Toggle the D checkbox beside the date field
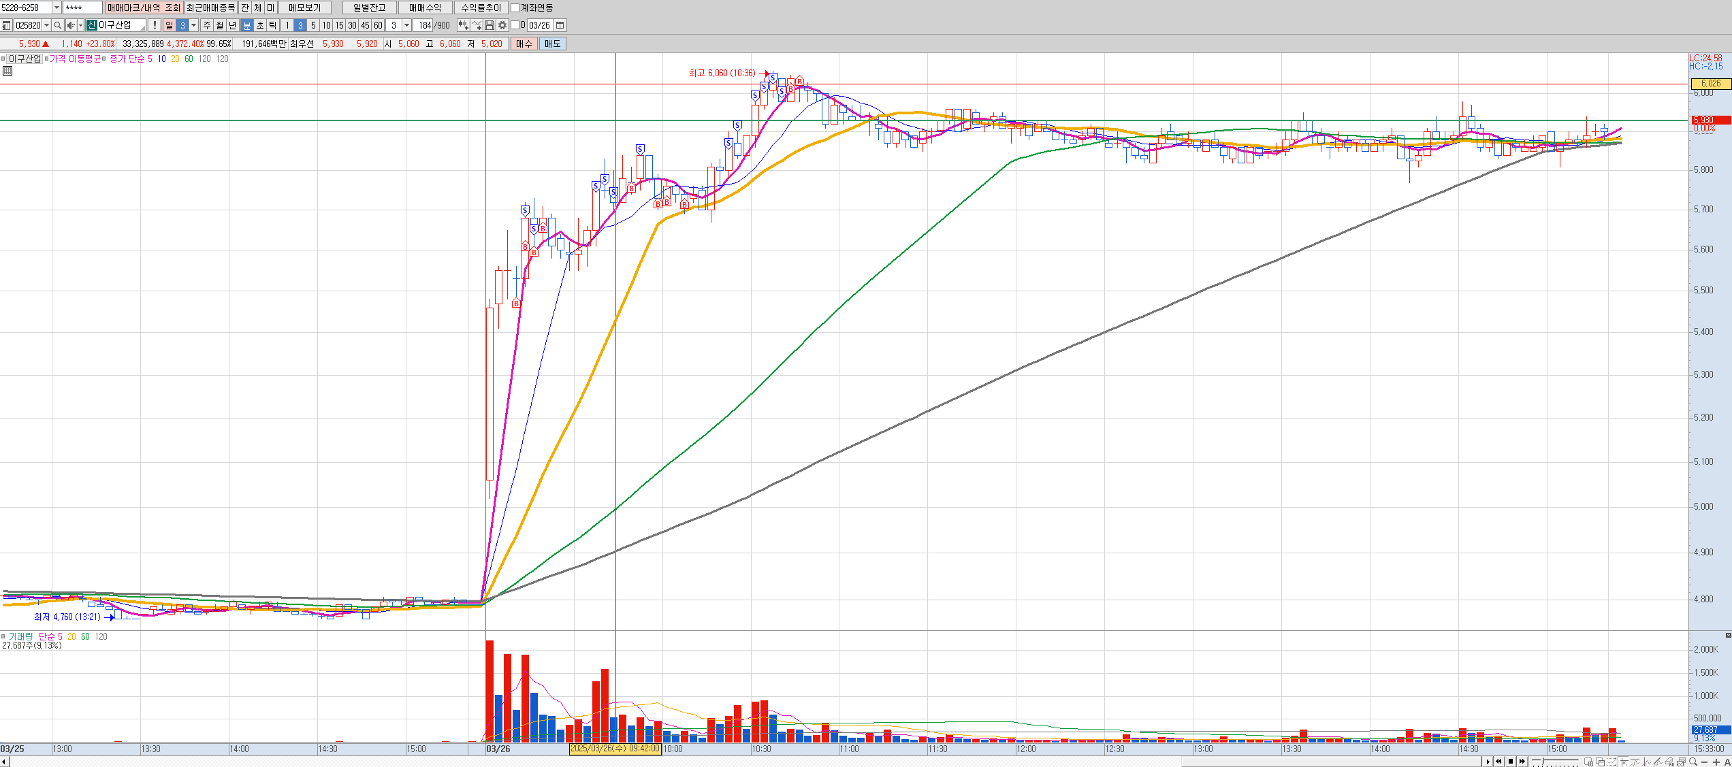1732x767 pixels. pyautogui.click(x=515, y=25)
